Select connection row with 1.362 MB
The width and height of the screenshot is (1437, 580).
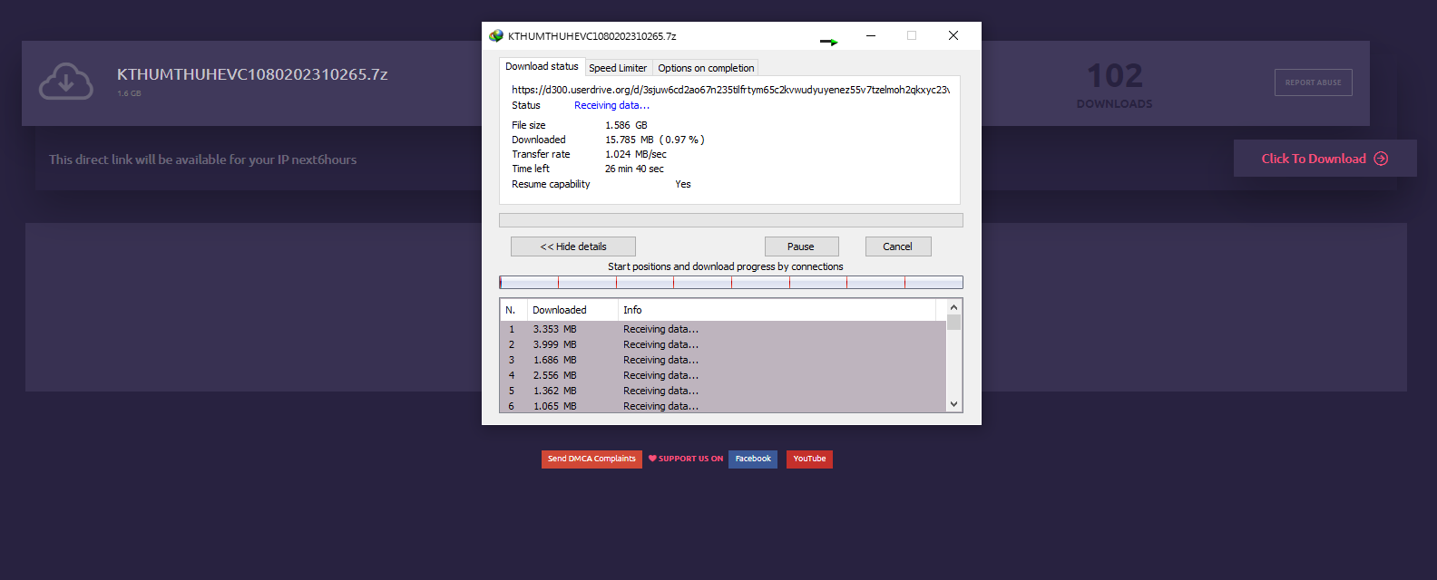[x=723, y=391]
